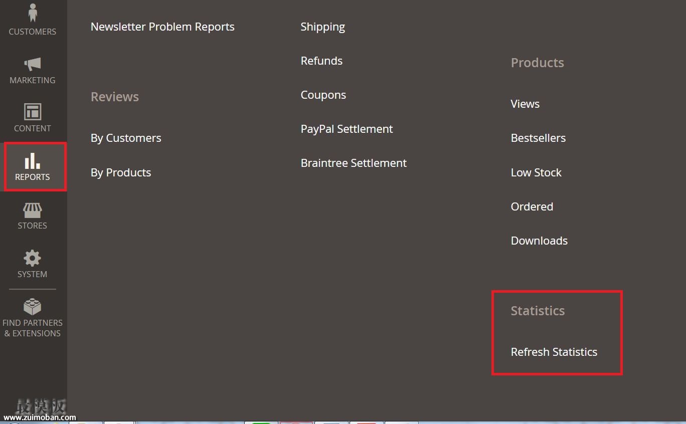The width and height of the screenshot is (686, 424).
Task: Open Find Partners & Extensions icon
Action: (33, 307)
